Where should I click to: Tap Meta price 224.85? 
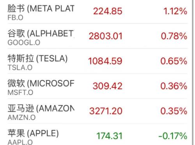108,11
